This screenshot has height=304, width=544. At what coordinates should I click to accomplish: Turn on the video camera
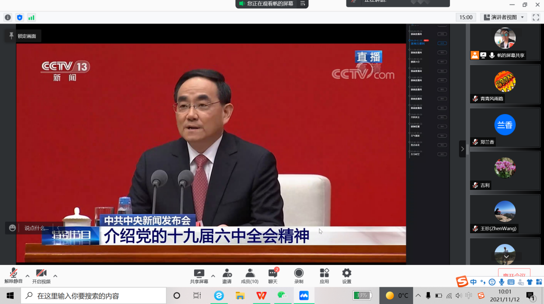click(x=41, y=276)
